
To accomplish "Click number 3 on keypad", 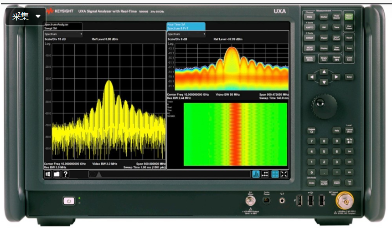I will coord(336,162).
